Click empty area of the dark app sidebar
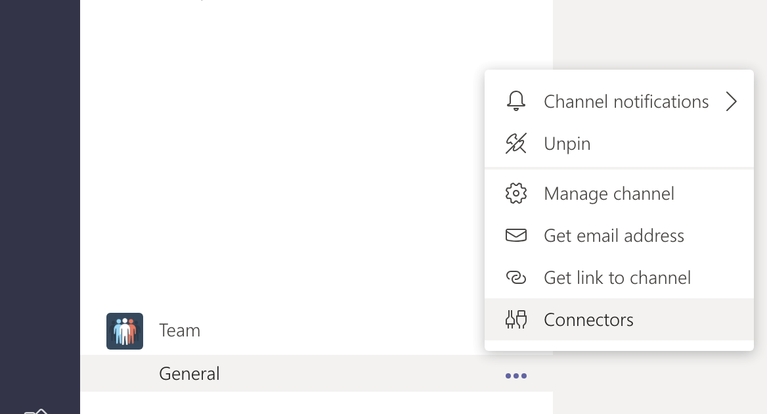 point(39,196)
